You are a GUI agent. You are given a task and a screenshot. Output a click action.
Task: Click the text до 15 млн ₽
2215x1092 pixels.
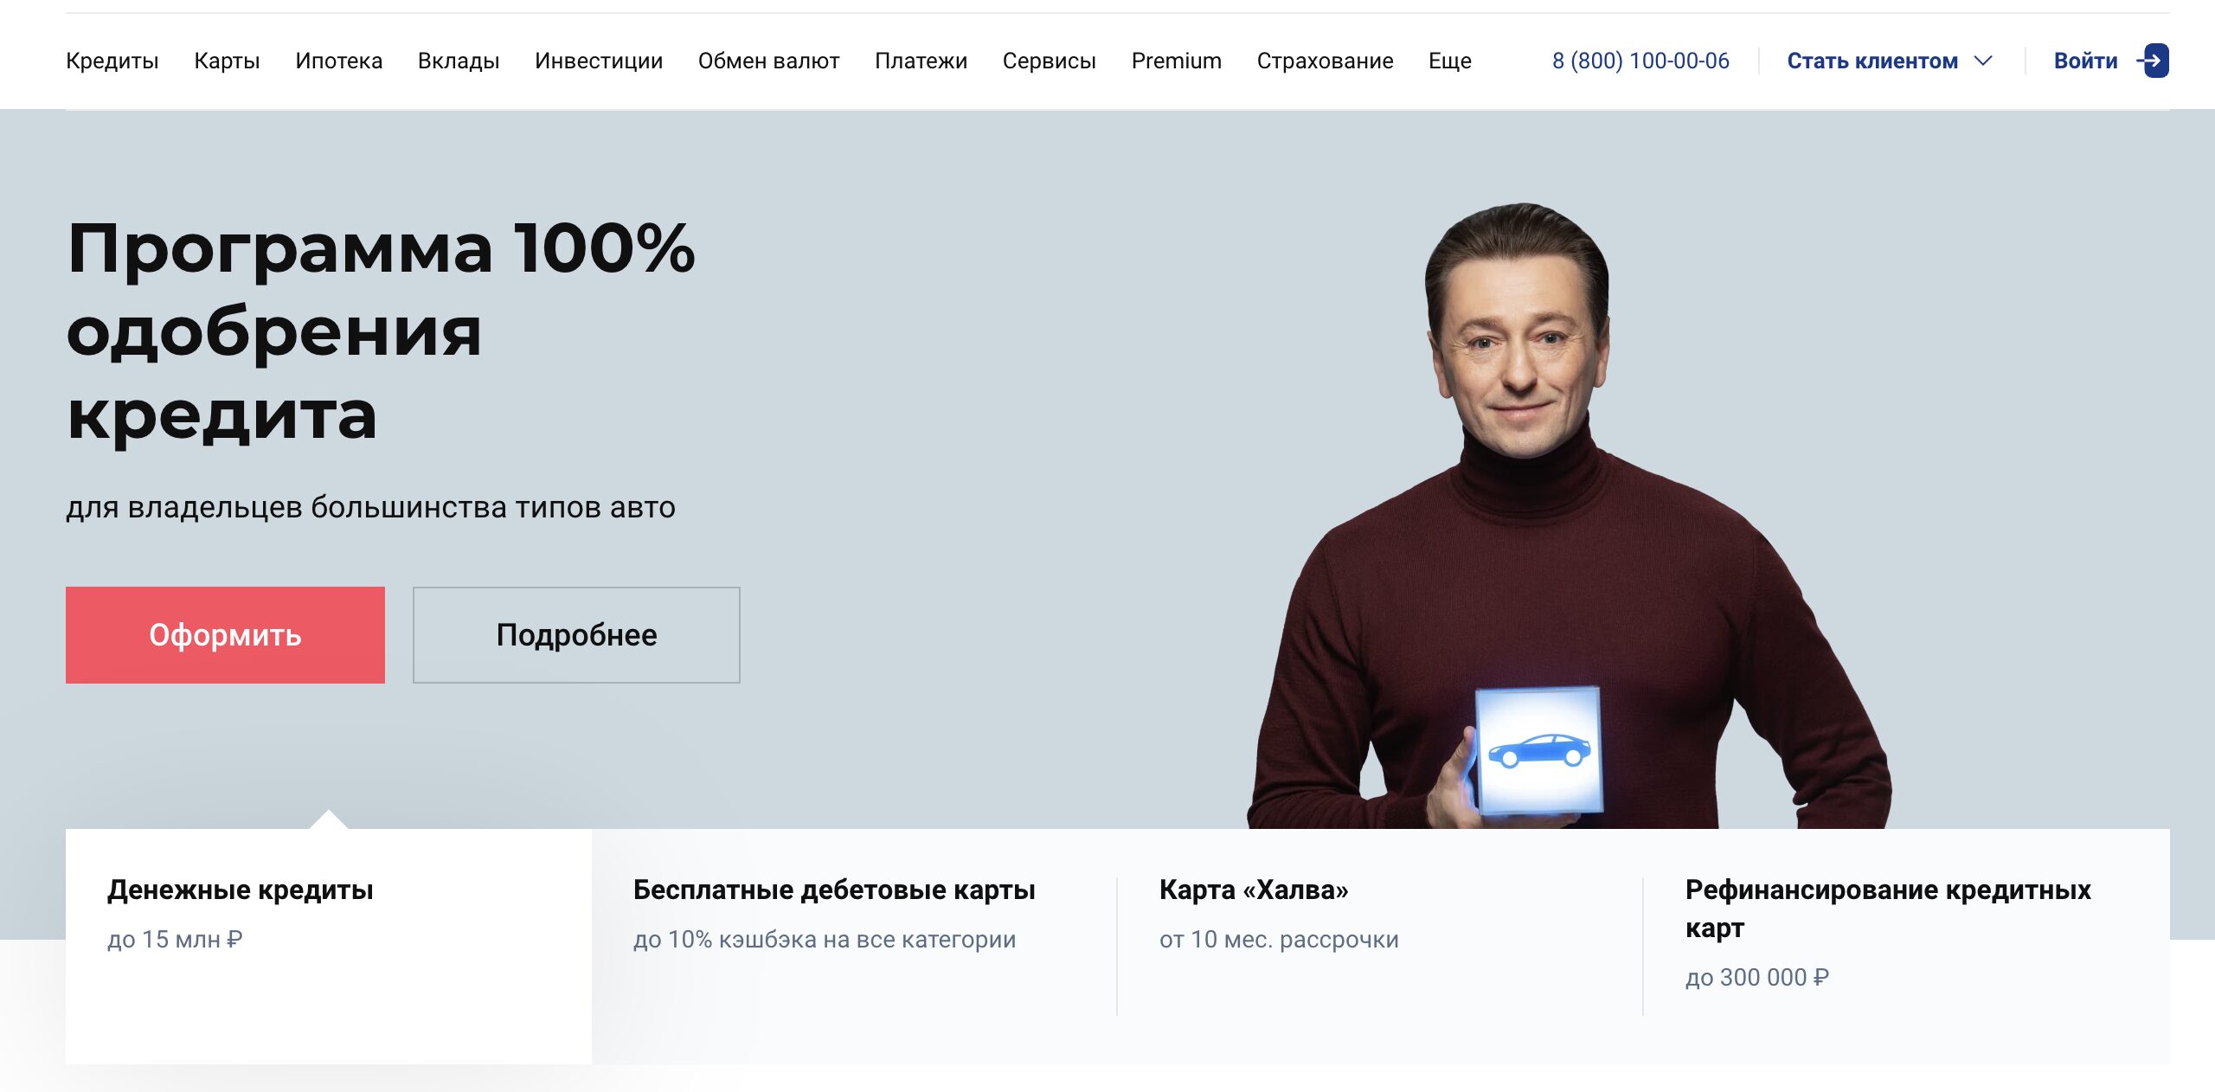(175, 939)
